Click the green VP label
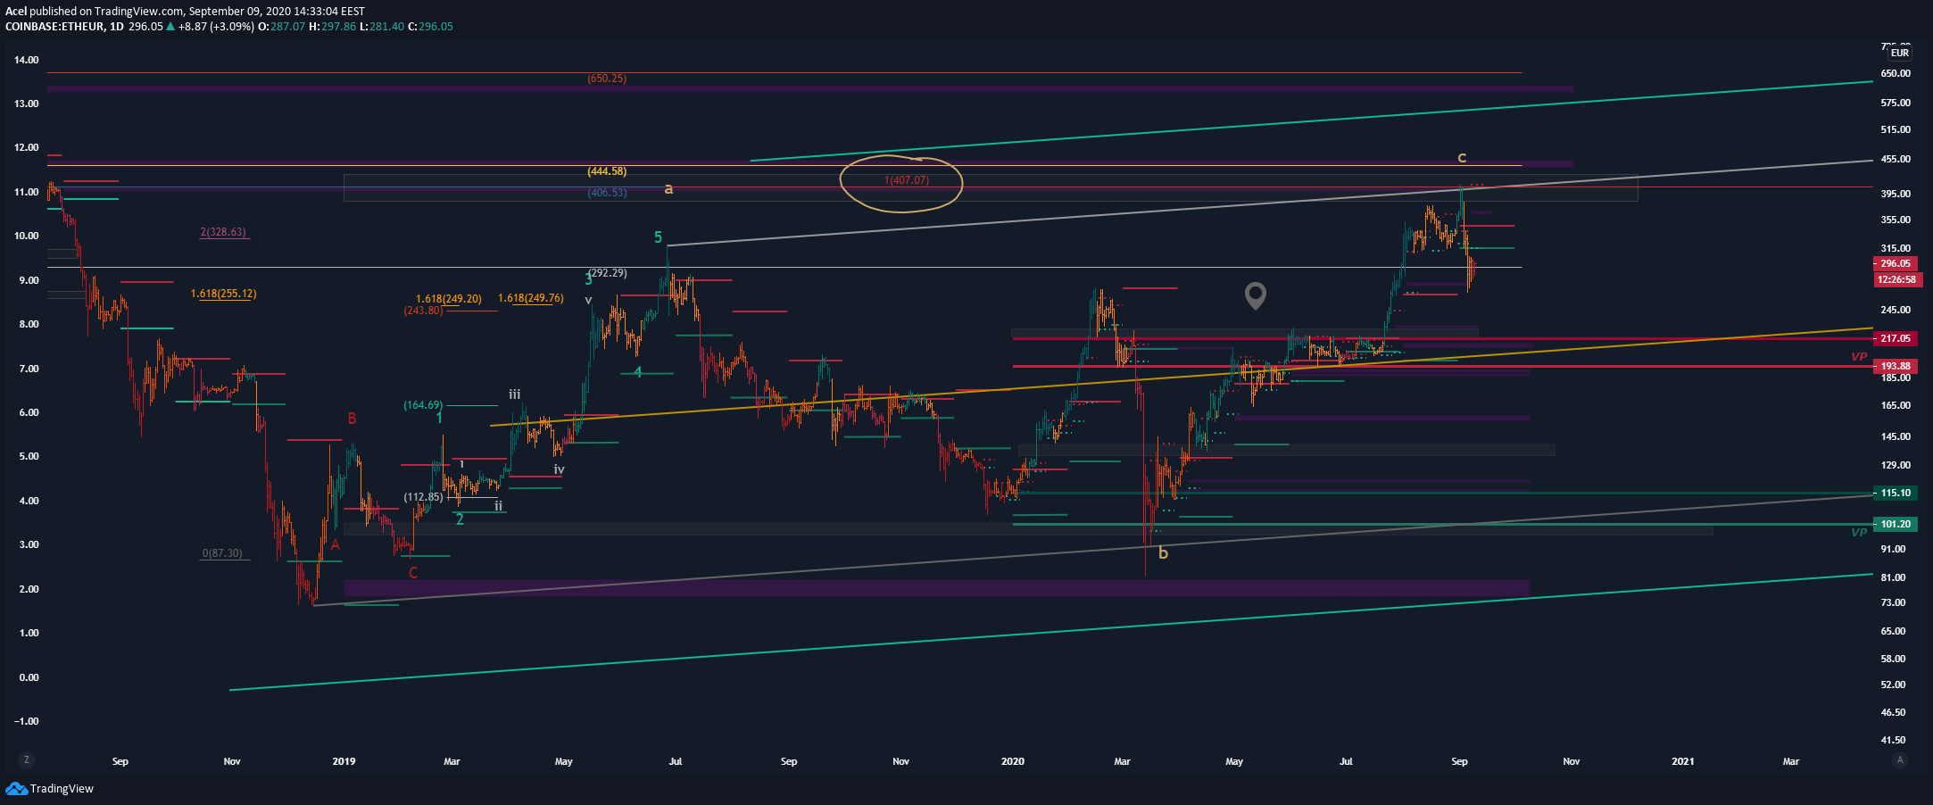Image resolution: width=1933 pixels, height=805 pixels. [1859, 532]
